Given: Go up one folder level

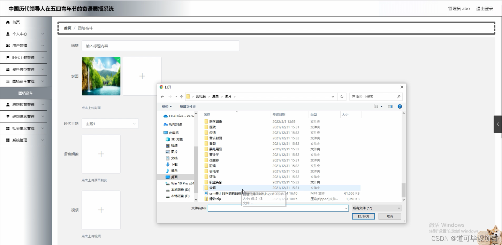Looking at the screenshot, I should pyautogui.click(x=182, y=96).
